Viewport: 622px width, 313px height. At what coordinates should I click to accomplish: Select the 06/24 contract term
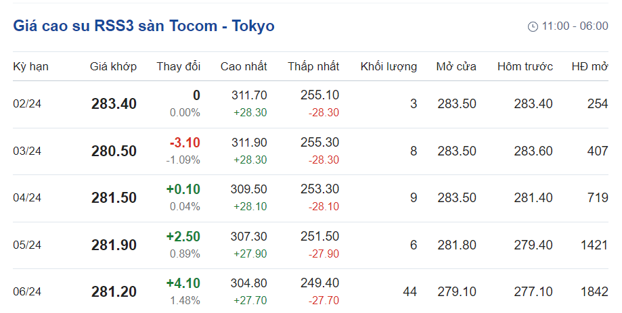[x=27, y=292]
